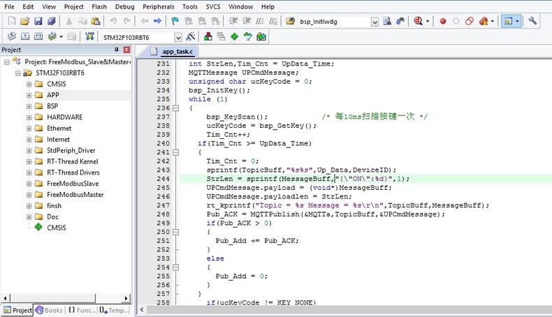The height and width of the screenshot is (317, 552).
Task: Open the Debug menu
Action: click(124, 6)
